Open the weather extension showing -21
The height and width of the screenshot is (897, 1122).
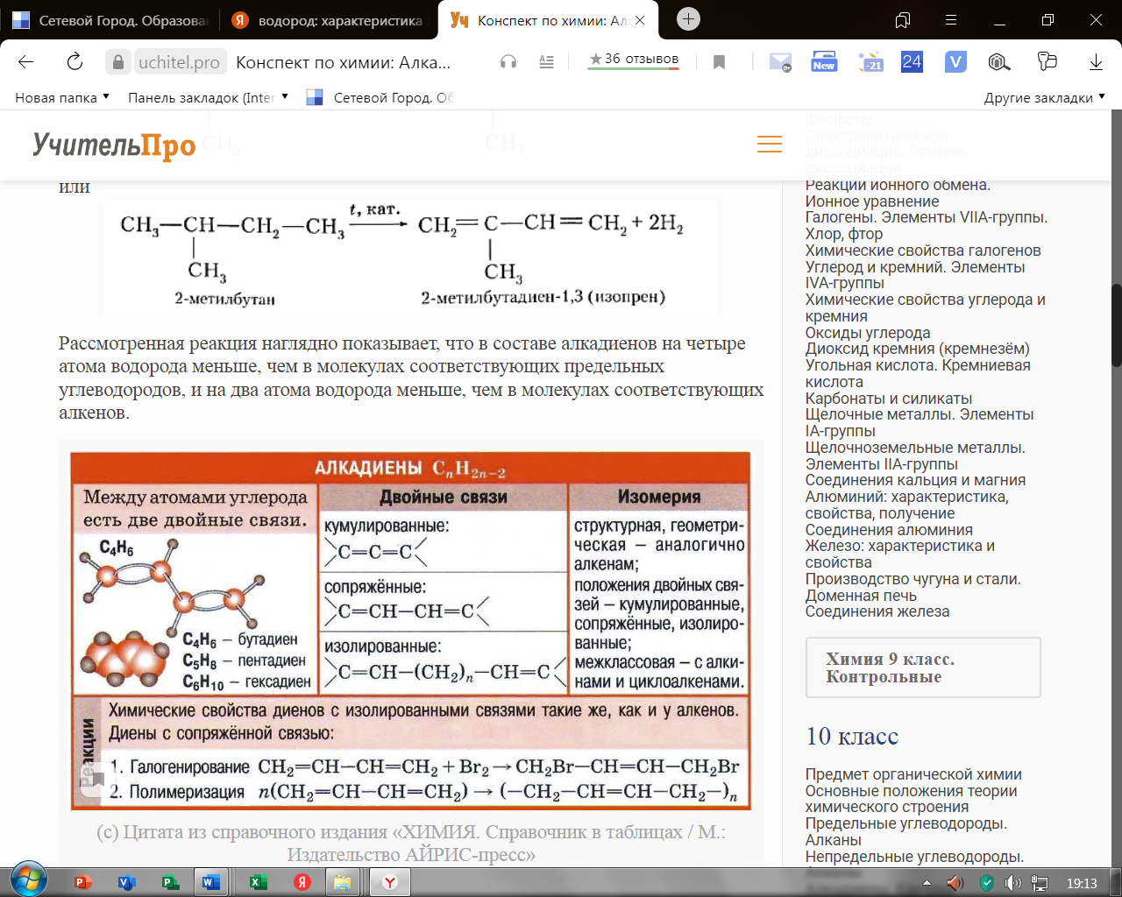[870, 61]
